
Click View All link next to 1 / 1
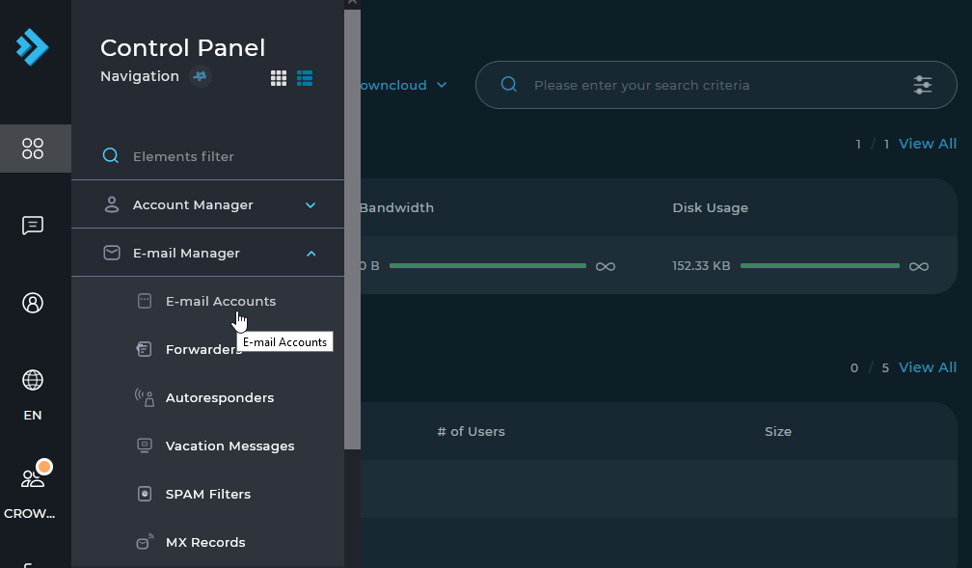[927, 144]
